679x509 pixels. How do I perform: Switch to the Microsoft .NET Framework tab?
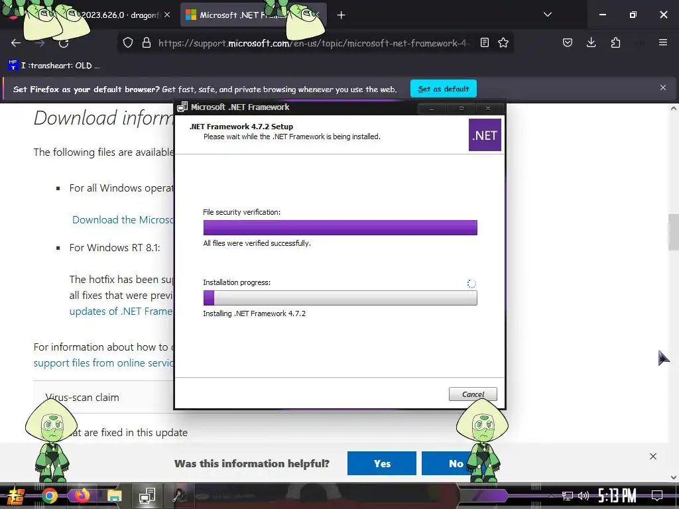pyautogui.click(x=253, y=15)
